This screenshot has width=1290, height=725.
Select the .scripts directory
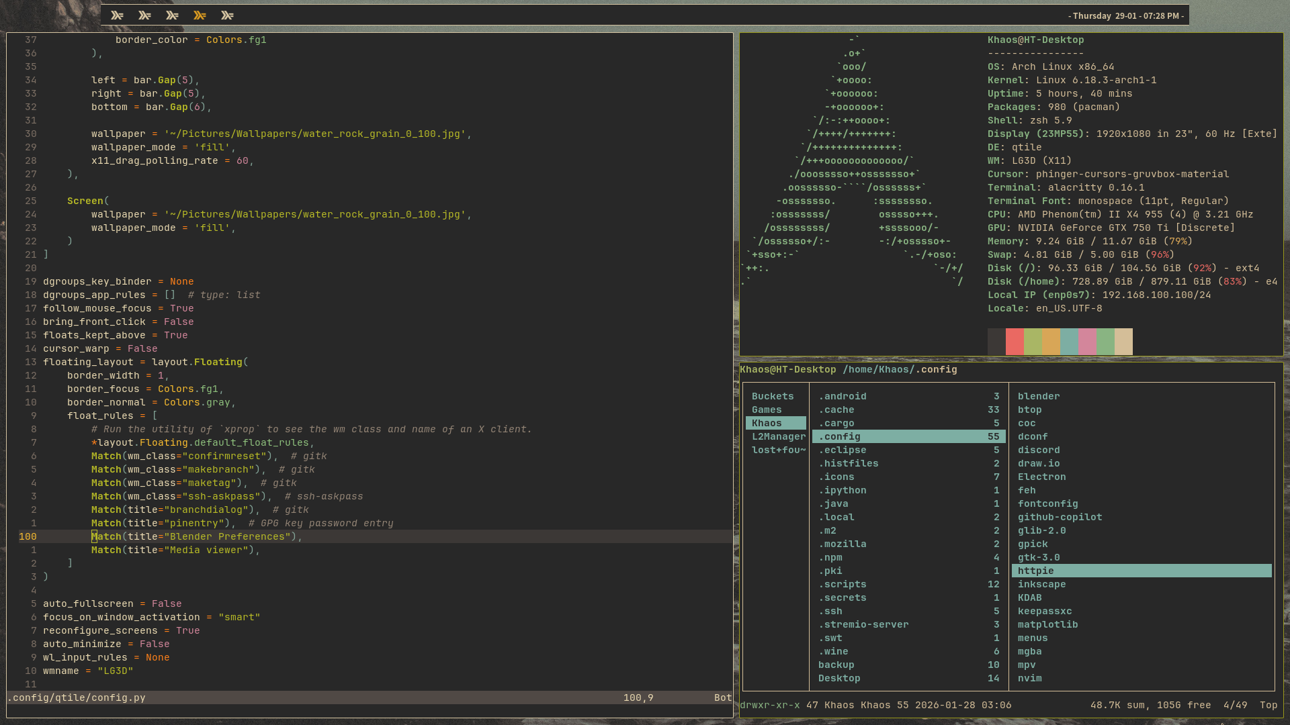coord(843,585)
